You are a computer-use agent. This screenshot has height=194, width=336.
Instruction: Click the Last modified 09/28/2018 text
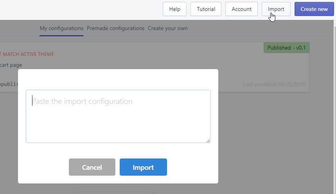274,84
